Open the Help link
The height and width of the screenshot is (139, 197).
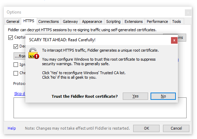tap(12, 128)
